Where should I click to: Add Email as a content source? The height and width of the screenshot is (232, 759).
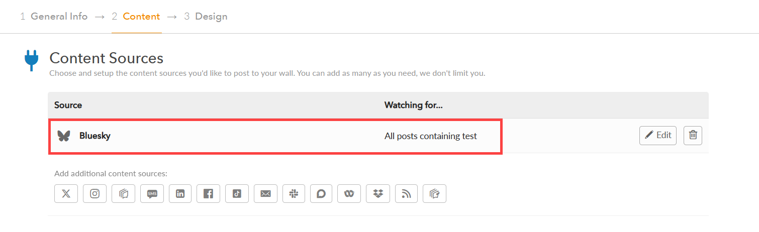pos(265,194)
